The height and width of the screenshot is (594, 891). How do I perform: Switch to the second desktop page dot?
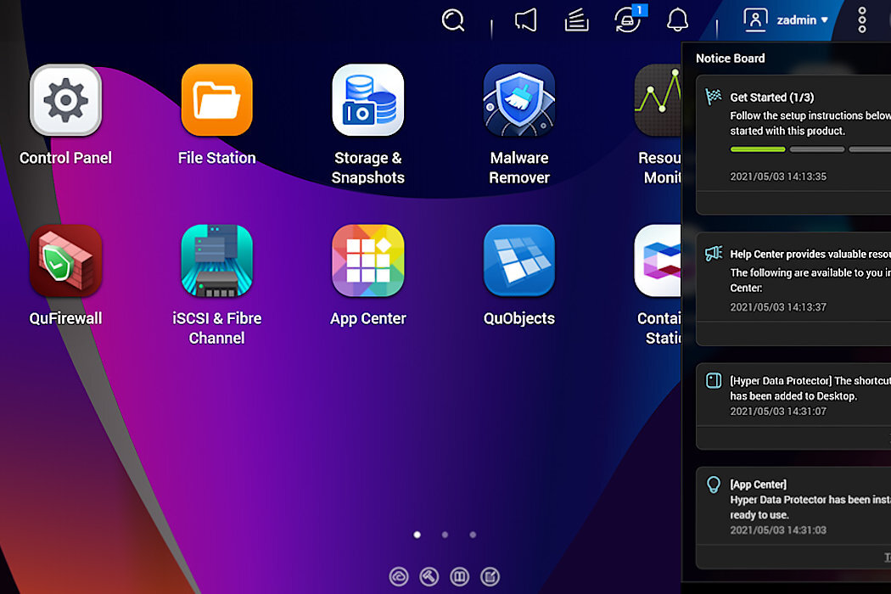(445, 535)
